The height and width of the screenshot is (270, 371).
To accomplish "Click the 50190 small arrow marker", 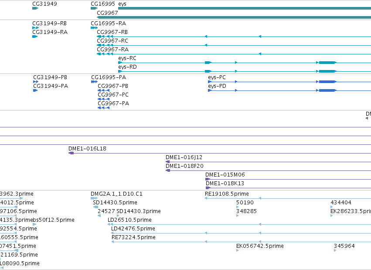I will (238, 207).
